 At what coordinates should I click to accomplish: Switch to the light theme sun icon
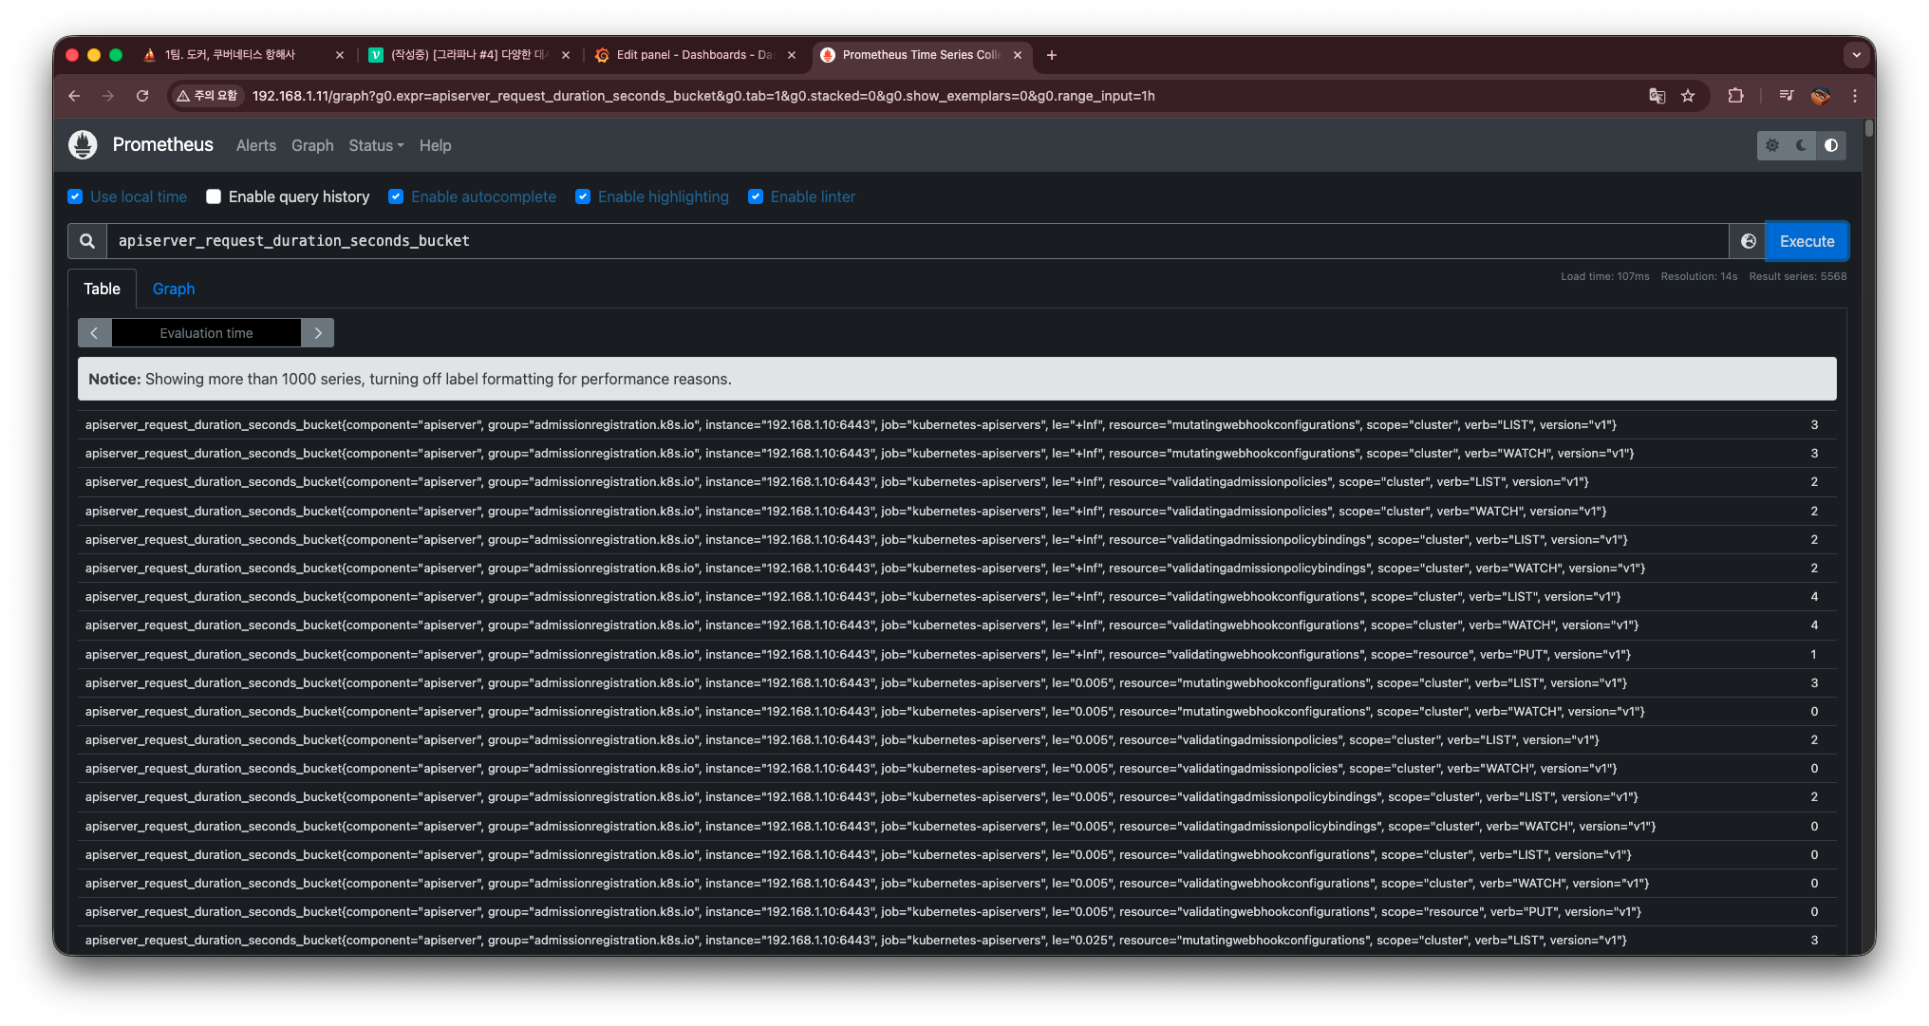click(1772, 145)
